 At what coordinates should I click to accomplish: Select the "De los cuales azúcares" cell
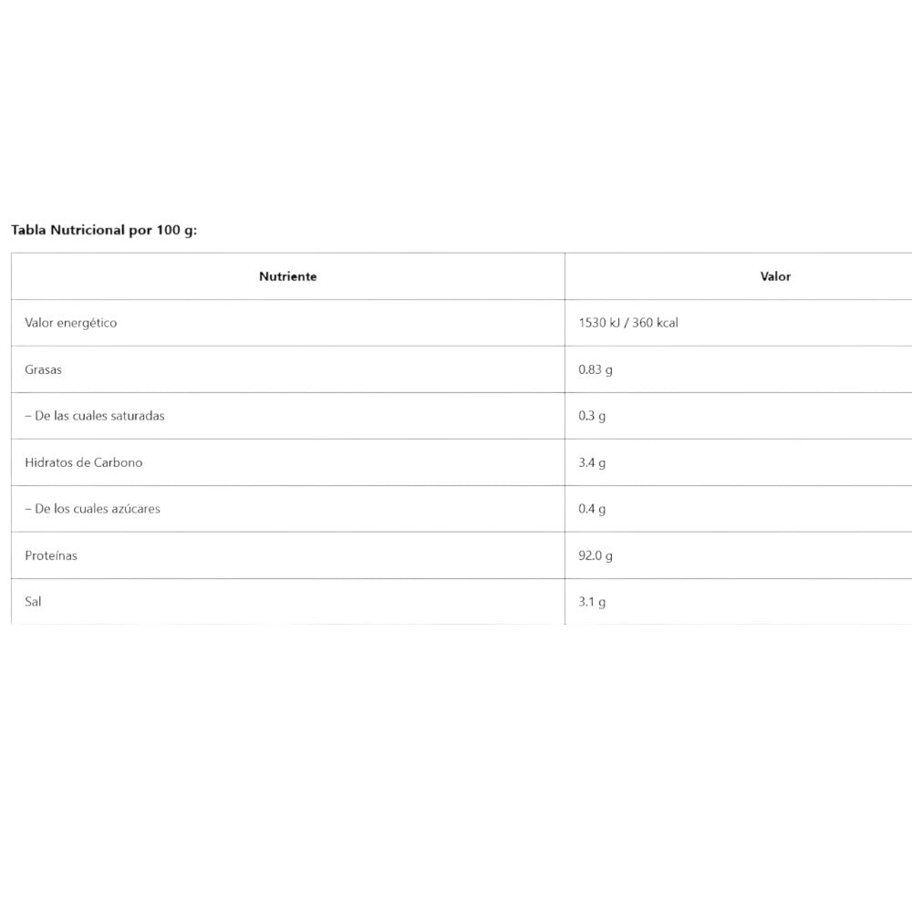tap(93, 509)
